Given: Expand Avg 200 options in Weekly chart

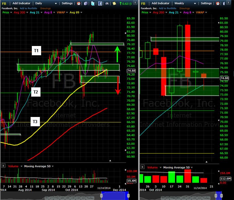Looking at the screenshot, I should (166, 13).
